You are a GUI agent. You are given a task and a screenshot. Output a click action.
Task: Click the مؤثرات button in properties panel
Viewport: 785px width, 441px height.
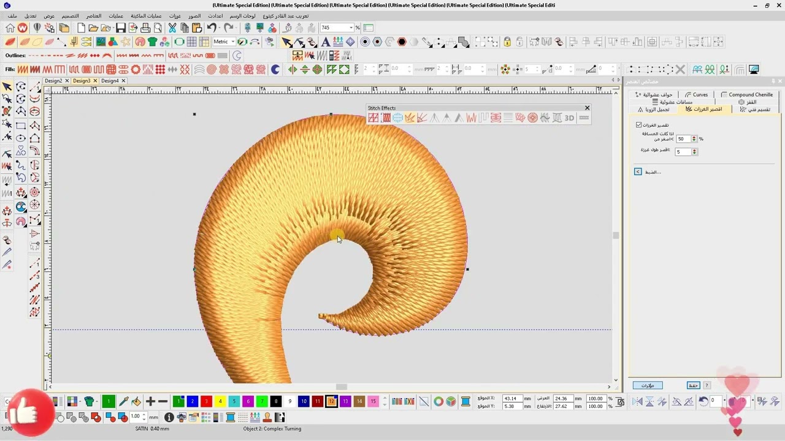648,386
